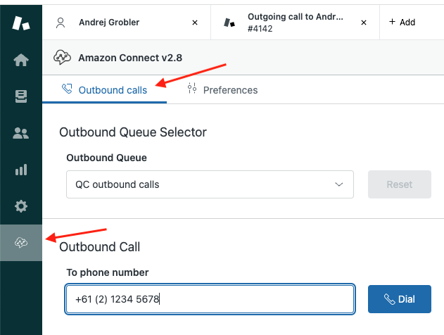Switch to the Preferences tab
This screenshot has width=444, height=335.
(x=222, y=90)
